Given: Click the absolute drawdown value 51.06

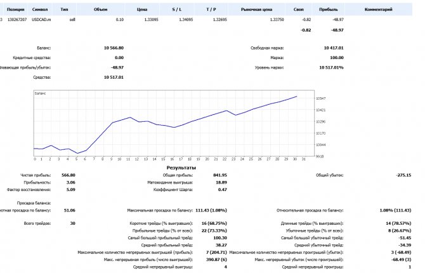Looking at the screenshot, I should (70, 211).
